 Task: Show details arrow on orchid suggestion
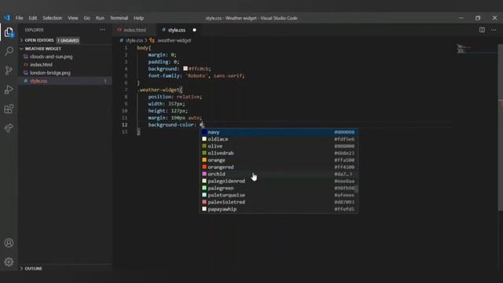point(351,175)
